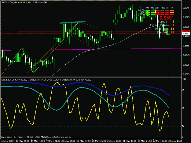Click the 19 May 05:00 time label
191x143 pixels.
[23, 141]
